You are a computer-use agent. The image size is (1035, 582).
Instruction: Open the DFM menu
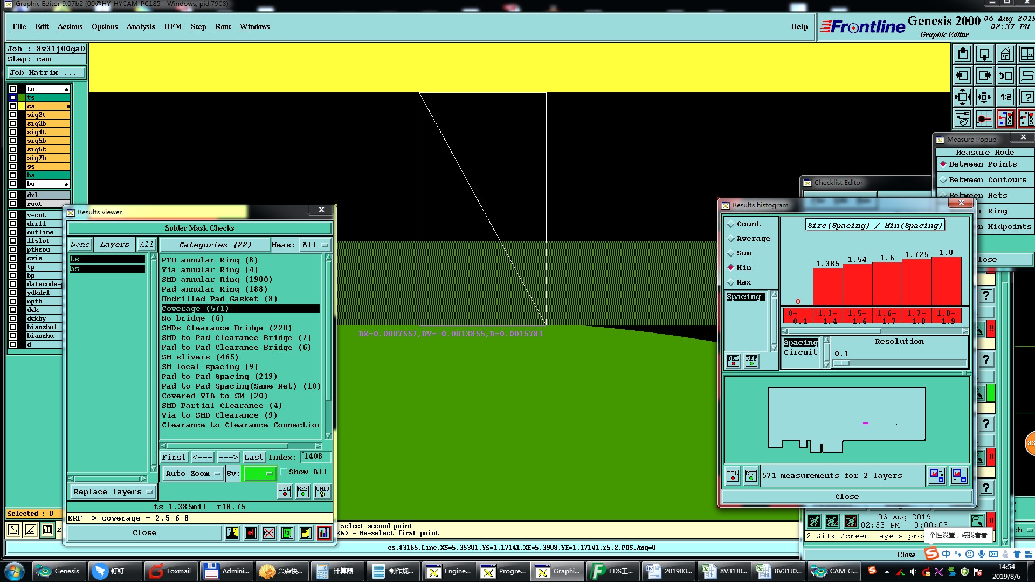coord(173,26)
